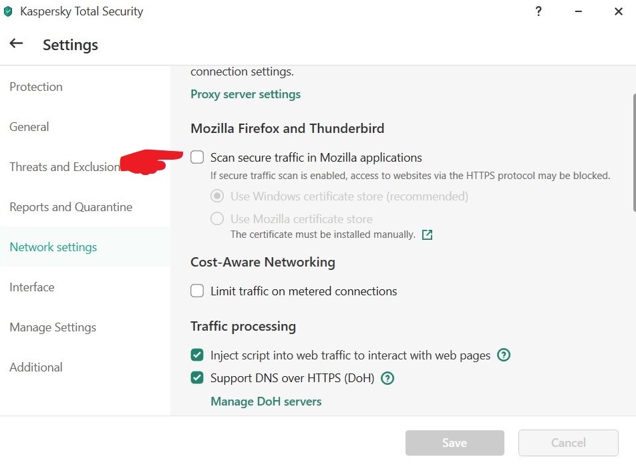Open help via the question mark icon

538,11
